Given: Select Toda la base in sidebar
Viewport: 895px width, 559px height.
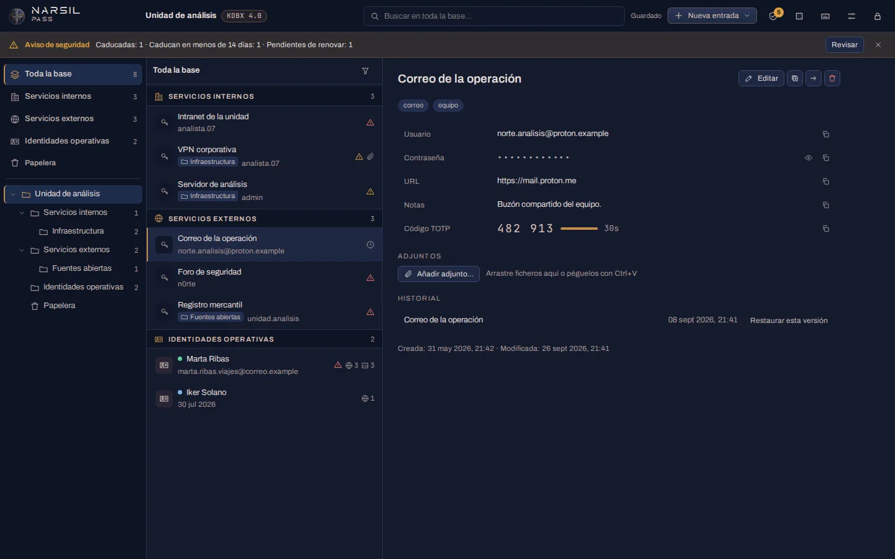Looking at the screenshot, I should [x=73, y=74].
